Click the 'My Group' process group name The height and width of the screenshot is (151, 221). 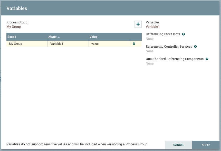coord(14,27)
